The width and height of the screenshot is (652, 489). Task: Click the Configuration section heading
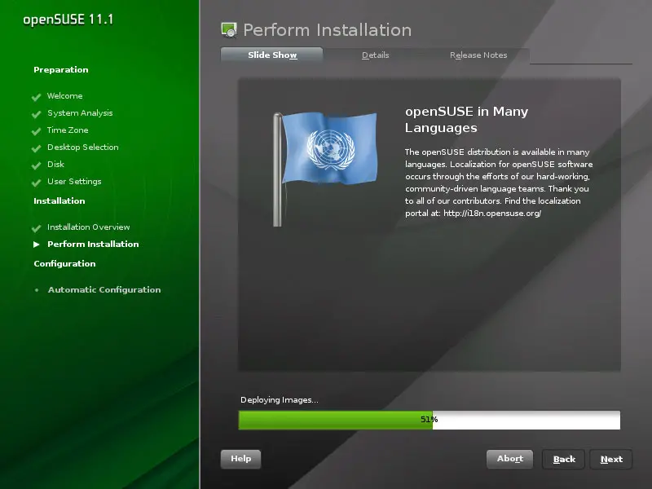[65, 263]
